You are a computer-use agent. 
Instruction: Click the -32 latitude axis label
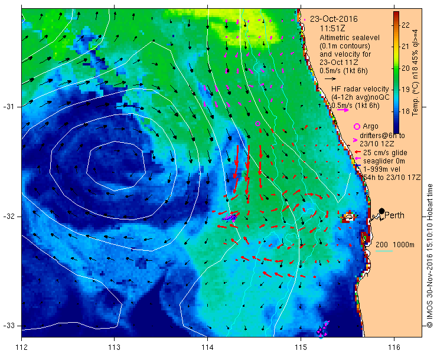pyautogui.click(x=8, y=217)
